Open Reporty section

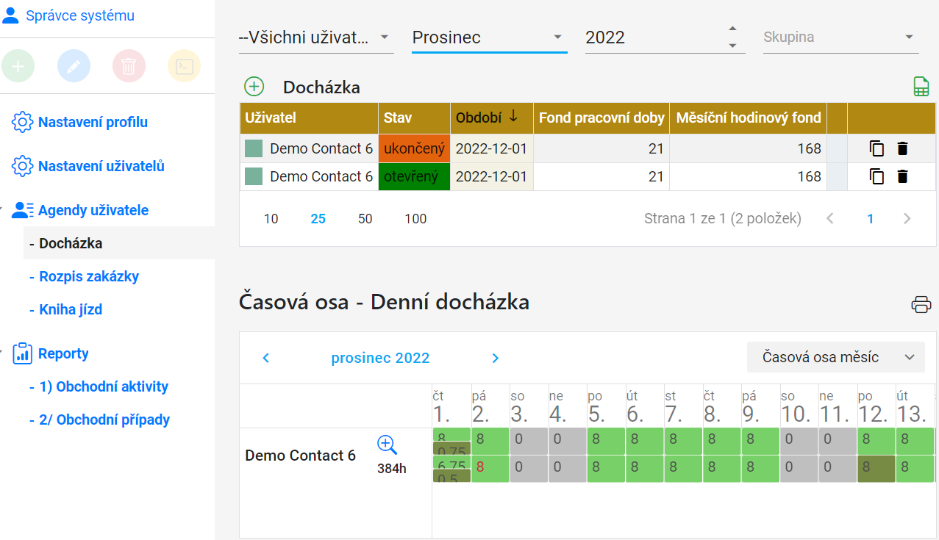[63, 353]
